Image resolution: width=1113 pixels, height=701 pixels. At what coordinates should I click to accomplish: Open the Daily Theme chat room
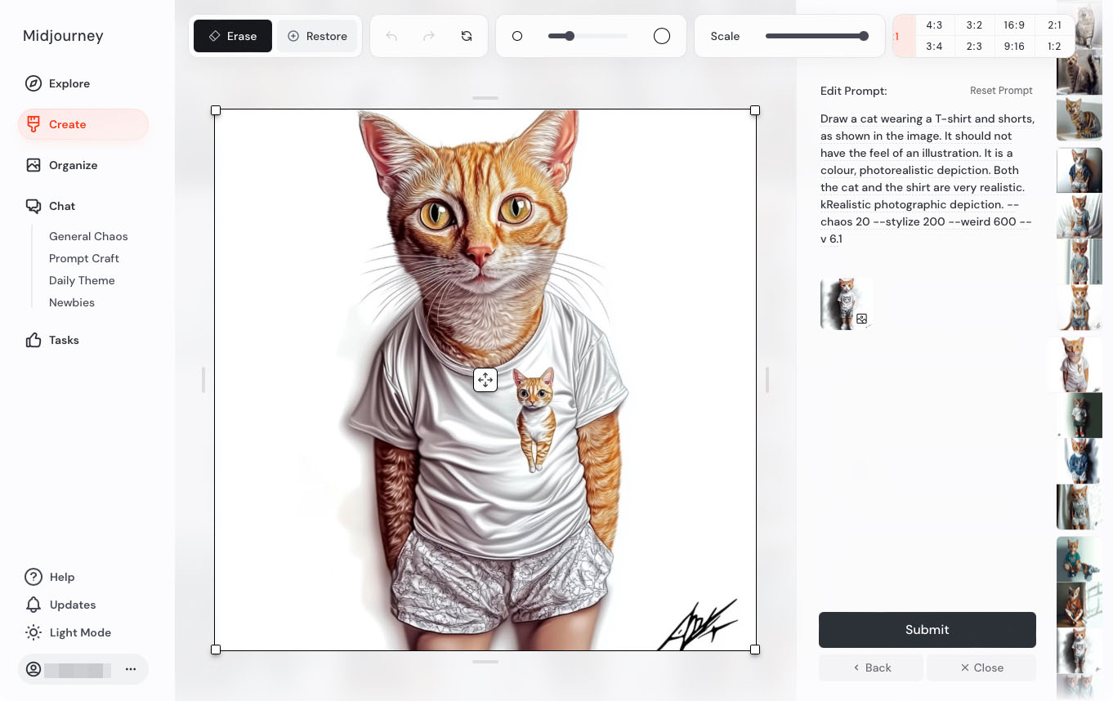coord(82,280)
